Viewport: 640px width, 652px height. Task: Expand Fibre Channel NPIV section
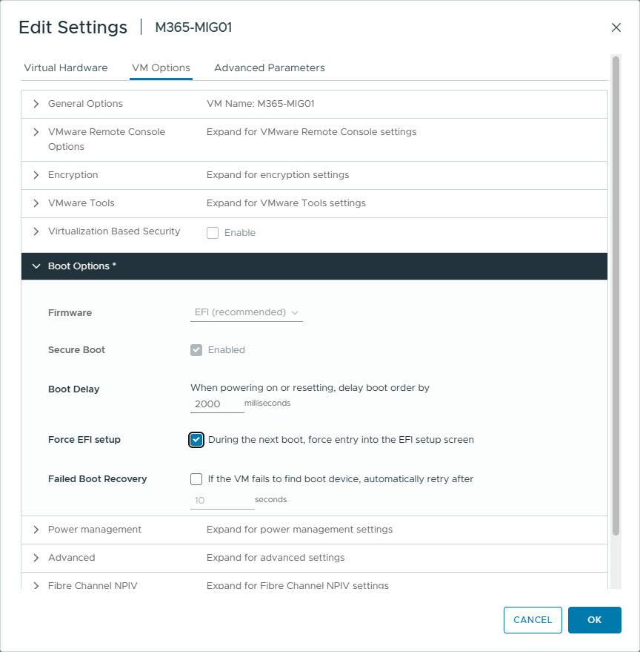36,585
